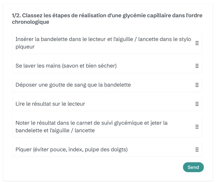This screenshot has width=216, height=184.
Task: Click drag handle beside 'Se laver les mains'
Action: pos(197,66)
